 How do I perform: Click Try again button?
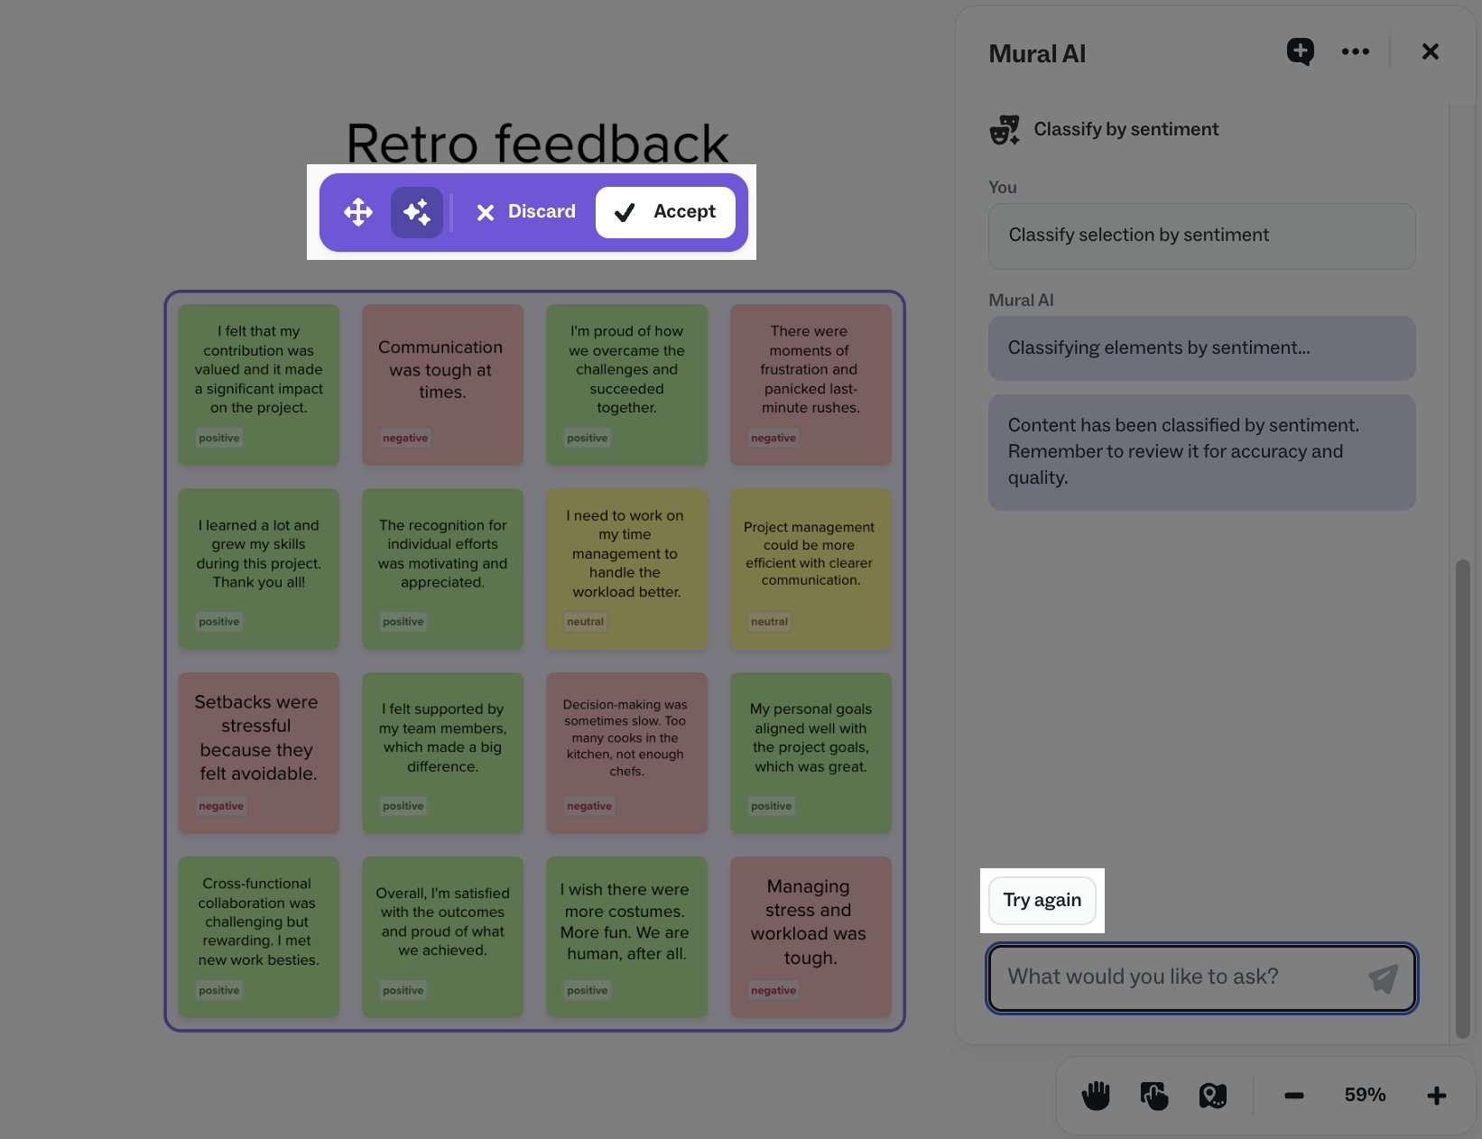tap(1042, 901)
